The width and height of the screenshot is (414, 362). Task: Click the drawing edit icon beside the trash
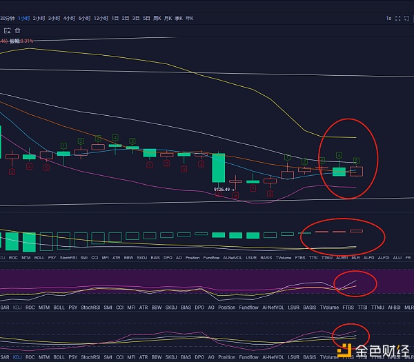(x=7, y=30)
